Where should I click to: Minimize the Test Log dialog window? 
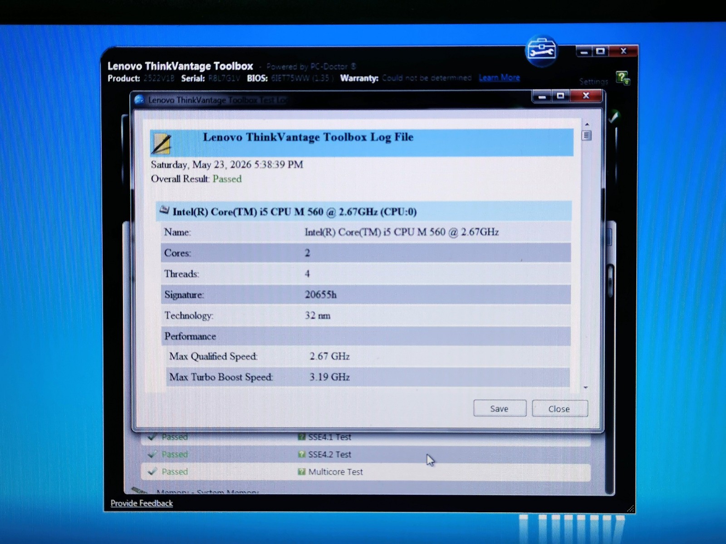coord(542,96)
